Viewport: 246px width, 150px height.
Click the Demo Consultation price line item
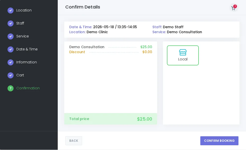click(87, 47)
